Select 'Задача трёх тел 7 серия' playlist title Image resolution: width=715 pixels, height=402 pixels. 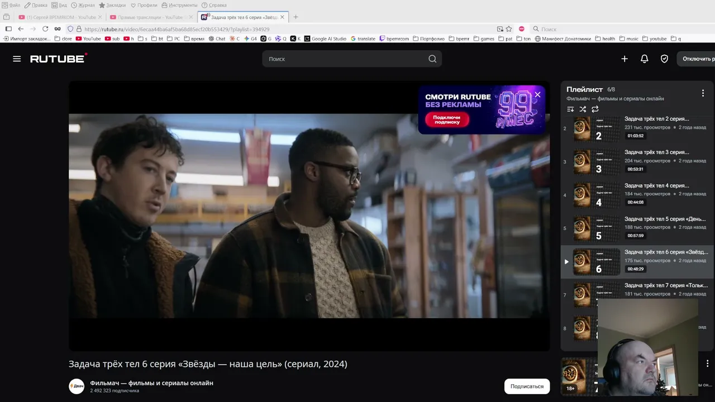pos(666,286)
